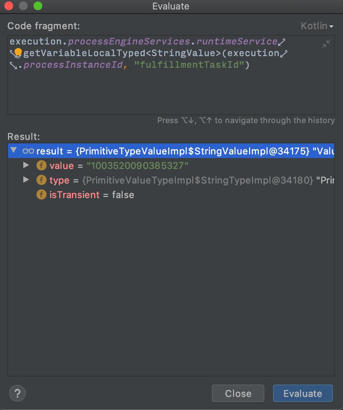Click the field icon next to type
The height and width of the screenshot is (410, 343).
pyautogui.click(x=41, y=180)
